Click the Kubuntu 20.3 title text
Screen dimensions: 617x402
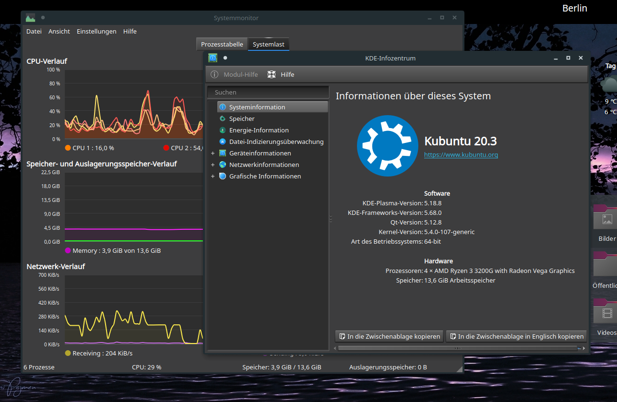point(461,141)
